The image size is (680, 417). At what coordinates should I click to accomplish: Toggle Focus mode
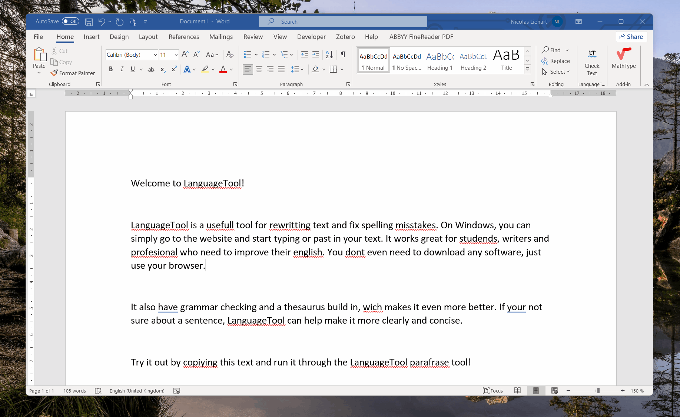click(x=493, y=391)
